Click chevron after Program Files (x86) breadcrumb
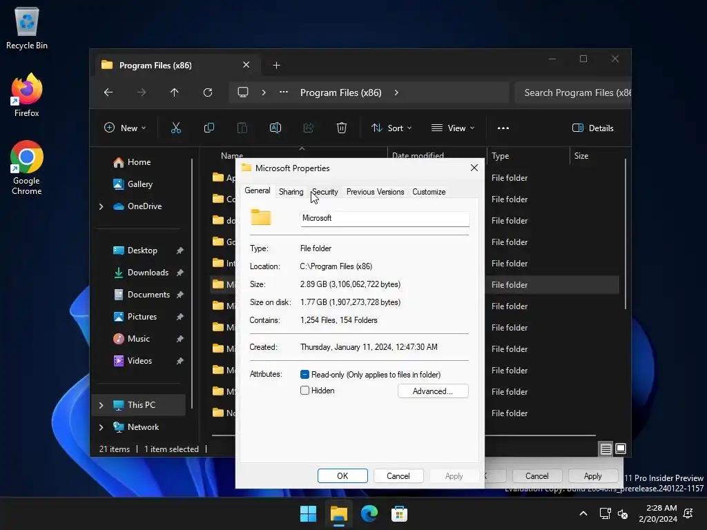Screen dimensions: 707x530 coord(396,92)
